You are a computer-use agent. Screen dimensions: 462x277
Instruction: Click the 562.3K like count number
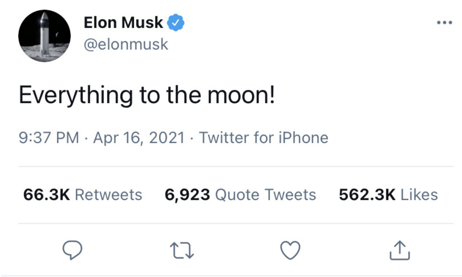[x=367, y=194]
